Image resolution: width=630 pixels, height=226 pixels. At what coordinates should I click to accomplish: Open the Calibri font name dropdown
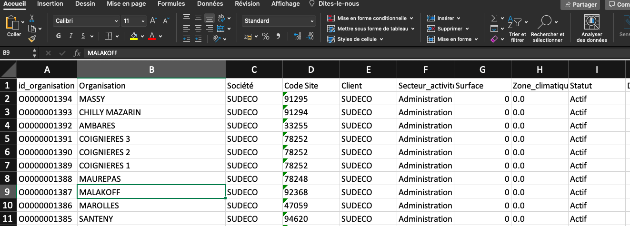pos(116,21)
